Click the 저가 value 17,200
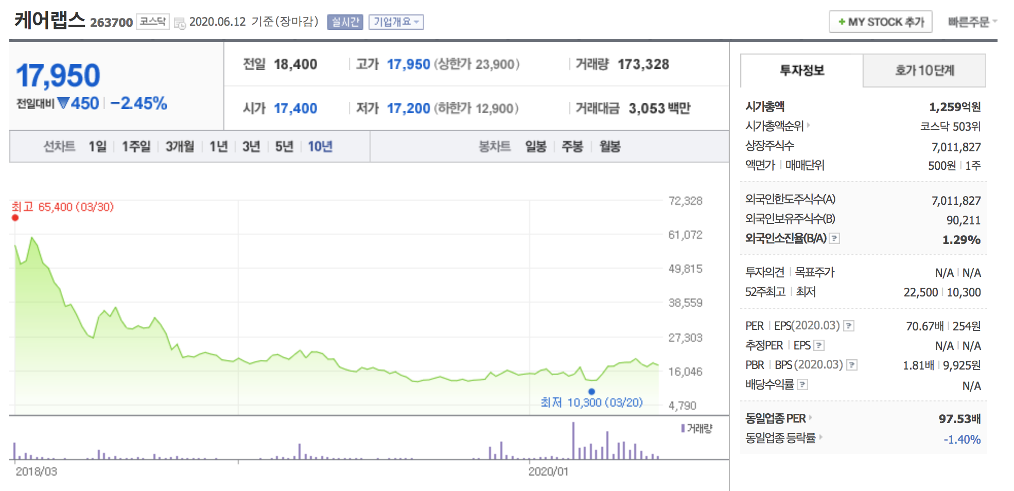1014x491 pixels. pyautogui.click(x=409, y=109)
